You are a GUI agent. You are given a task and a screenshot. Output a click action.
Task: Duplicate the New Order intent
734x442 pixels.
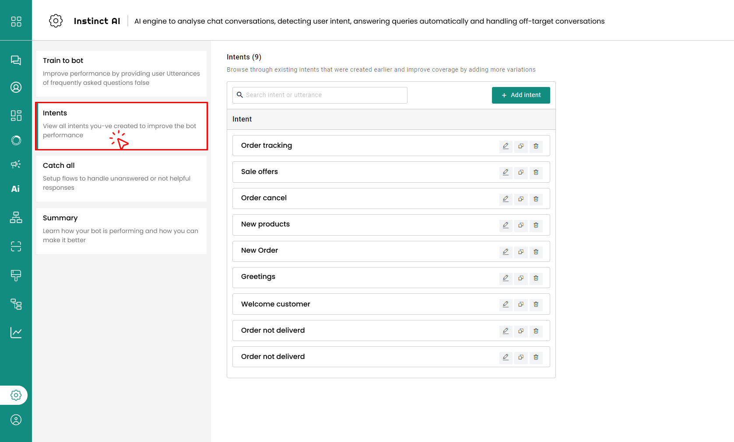click(521, 252)
